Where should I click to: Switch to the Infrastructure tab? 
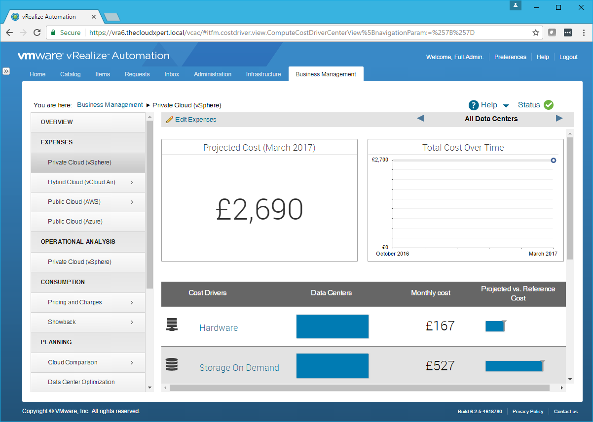[x=263, y=74]
